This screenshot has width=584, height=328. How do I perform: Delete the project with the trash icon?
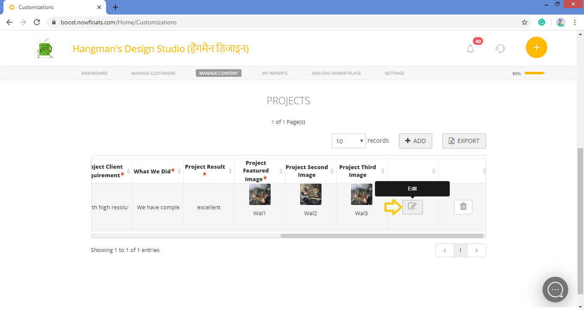point(463,207)
